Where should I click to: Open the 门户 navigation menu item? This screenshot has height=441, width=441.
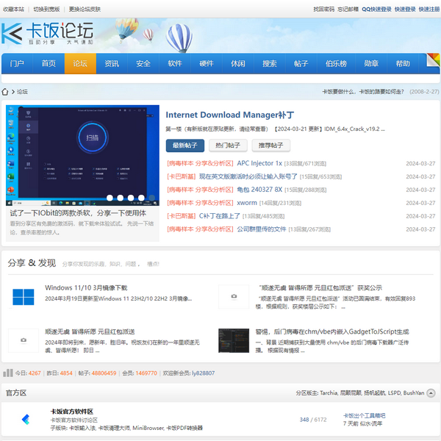point(17,64)
